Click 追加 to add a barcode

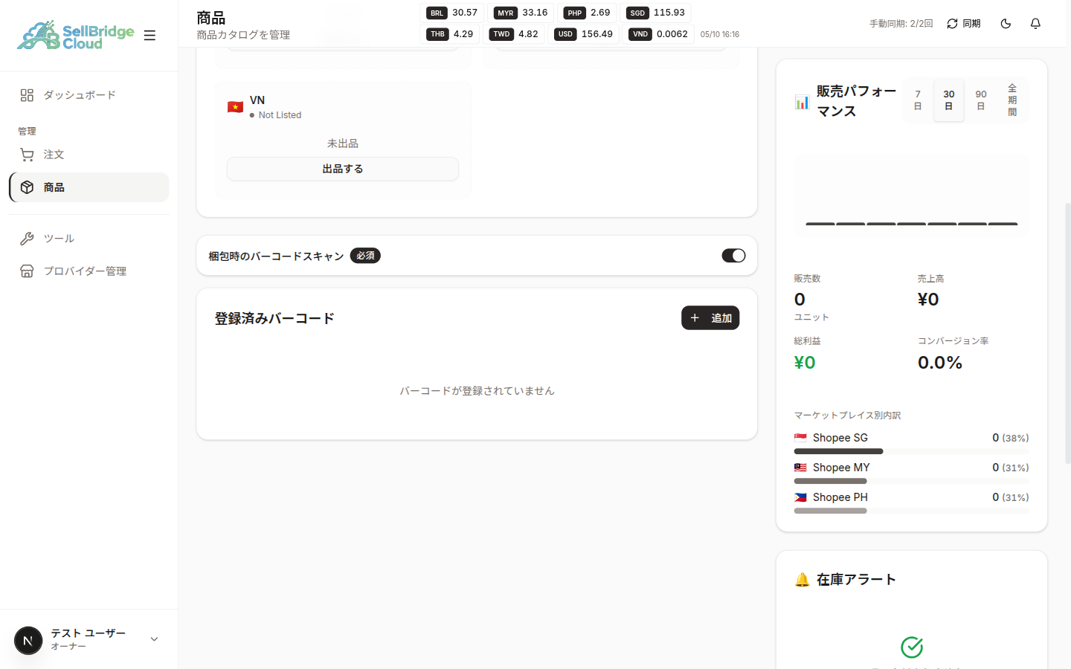(x=710, y=318)
